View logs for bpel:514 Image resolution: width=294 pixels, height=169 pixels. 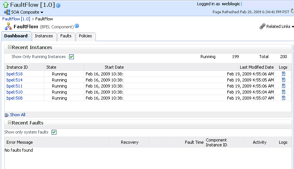coord(283,80)
